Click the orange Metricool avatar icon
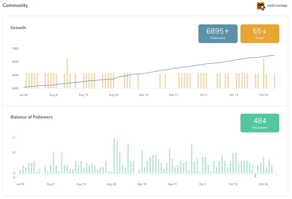The image size is (292, 199). pos(260,5)
